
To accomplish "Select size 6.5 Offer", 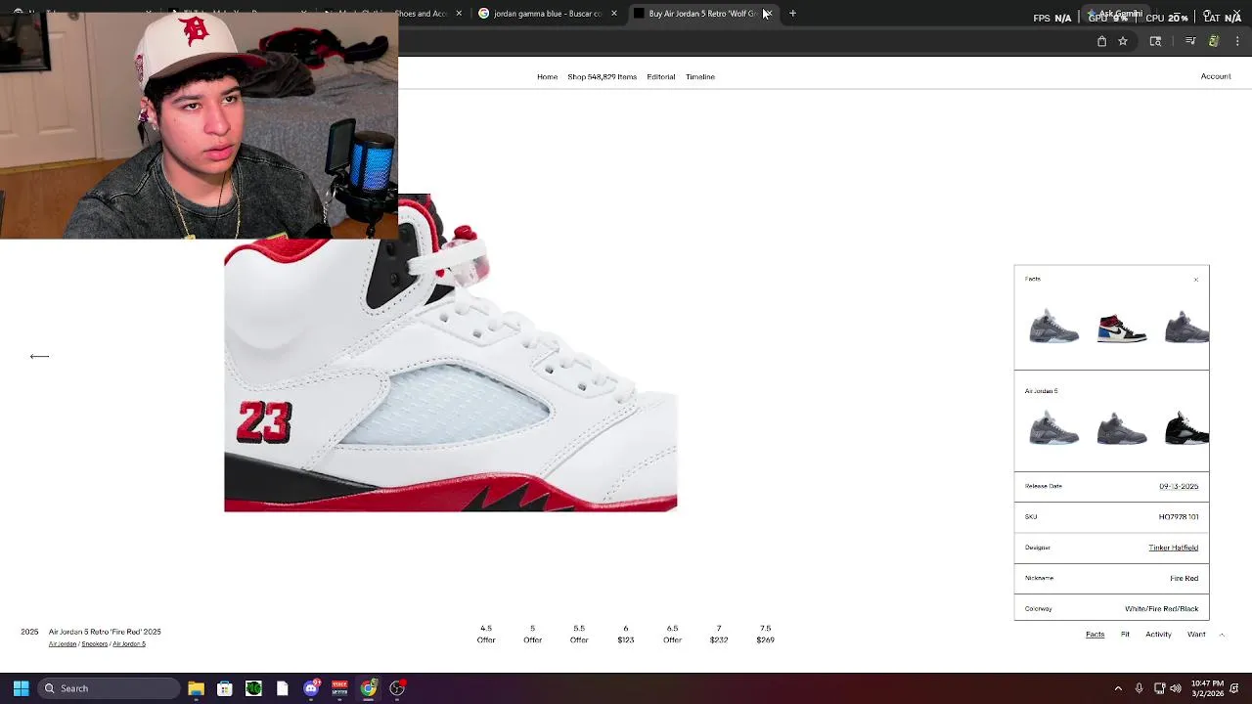I will pos(672,634).
